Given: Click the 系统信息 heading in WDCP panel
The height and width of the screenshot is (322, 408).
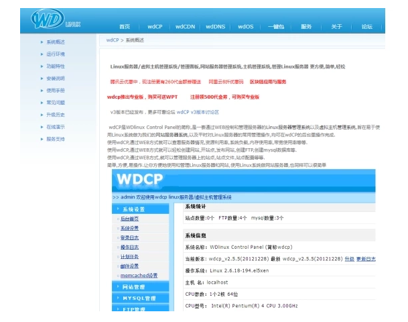Looking at the screenshot, I should [195, 235].
